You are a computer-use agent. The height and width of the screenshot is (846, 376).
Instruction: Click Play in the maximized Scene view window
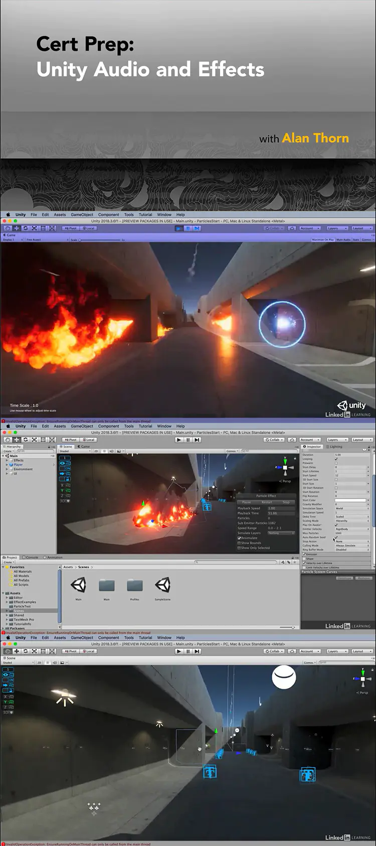coord(179,651)
